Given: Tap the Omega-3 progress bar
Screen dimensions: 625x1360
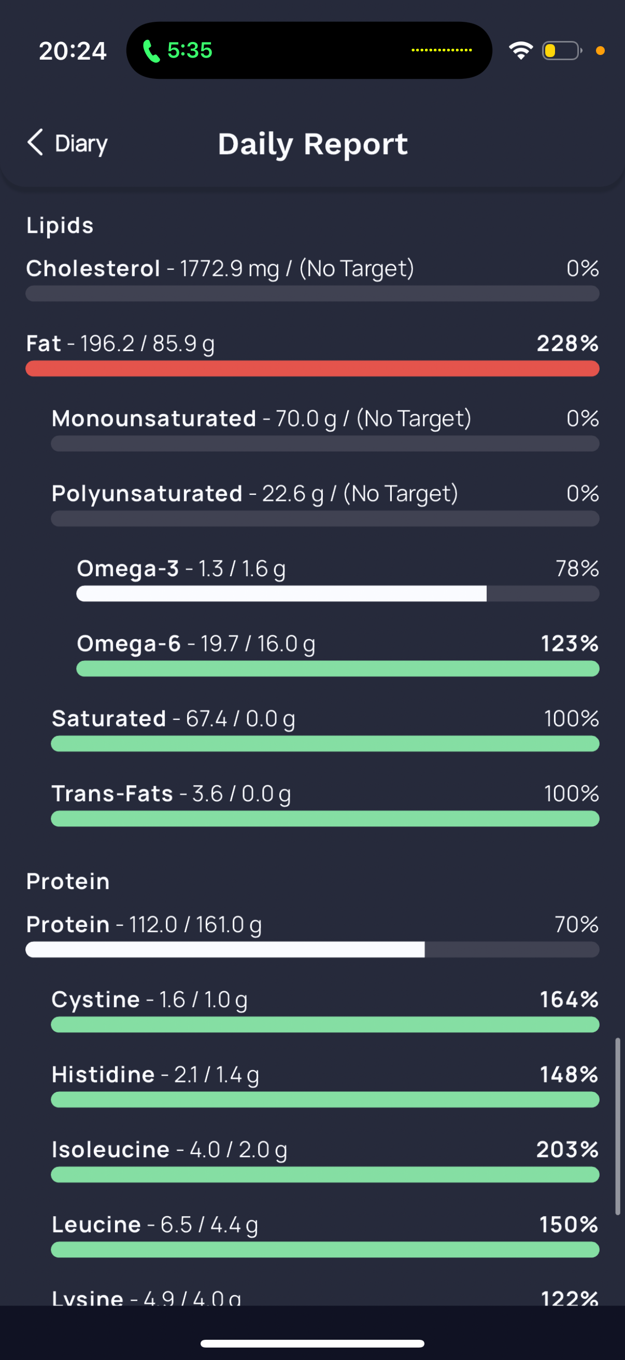Looking at the screenshot, I should point(337,593).
